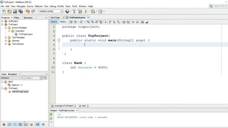Click the green Run Project icon
Viewport: 228px width, 128px height.
pos(86,11)
